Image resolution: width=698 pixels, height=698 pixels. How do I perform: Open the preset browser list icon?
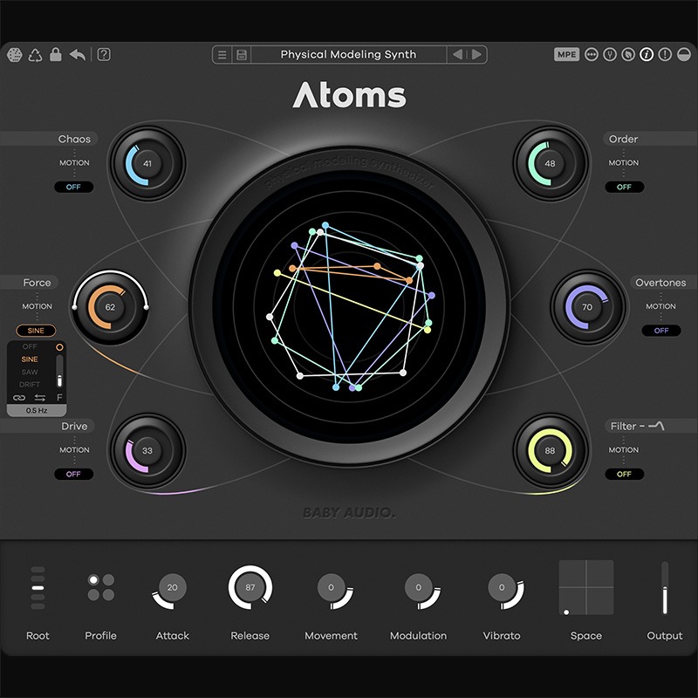click(222, 55)
